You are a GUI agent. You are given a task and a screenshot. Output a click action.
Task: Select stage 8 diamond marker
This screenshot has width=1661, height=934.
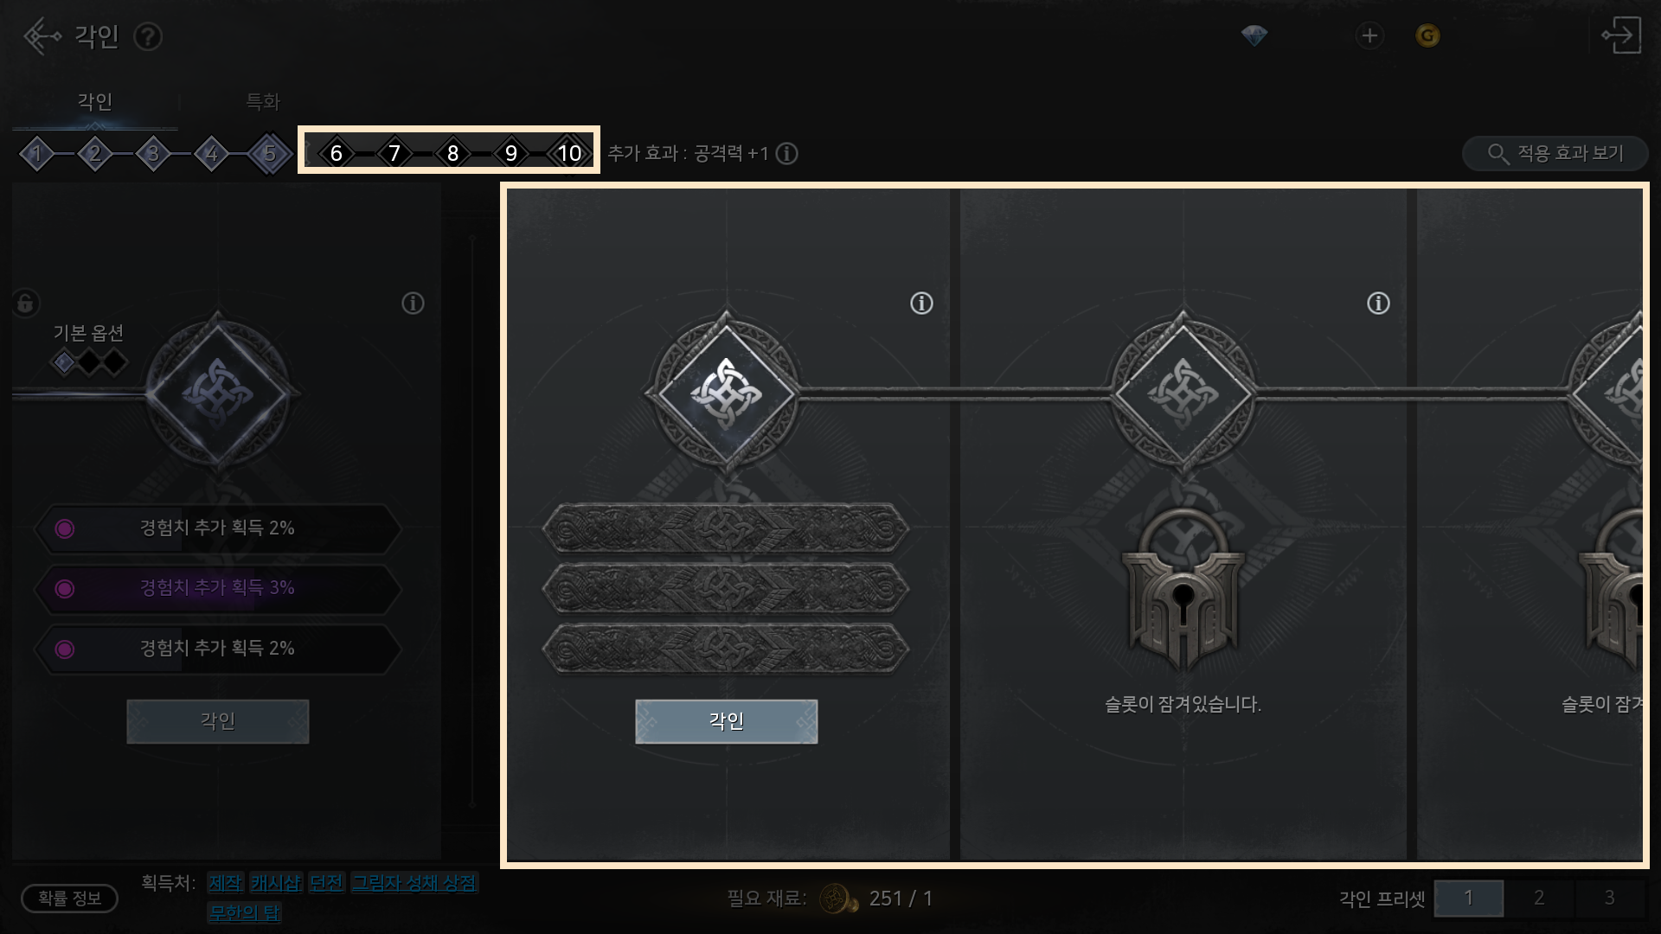click(x=452, y=153)
